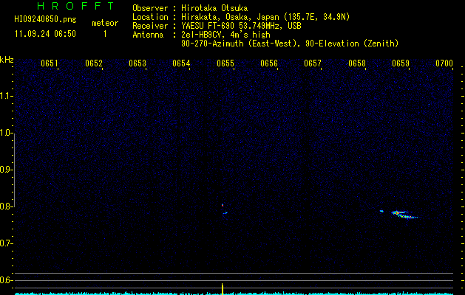Click the Location line Hirakata, Osaka, Japan

[265, 17]
